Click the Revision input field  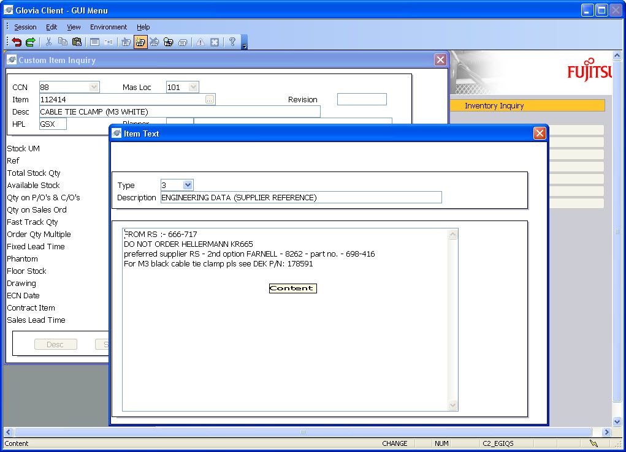(362, 100)
